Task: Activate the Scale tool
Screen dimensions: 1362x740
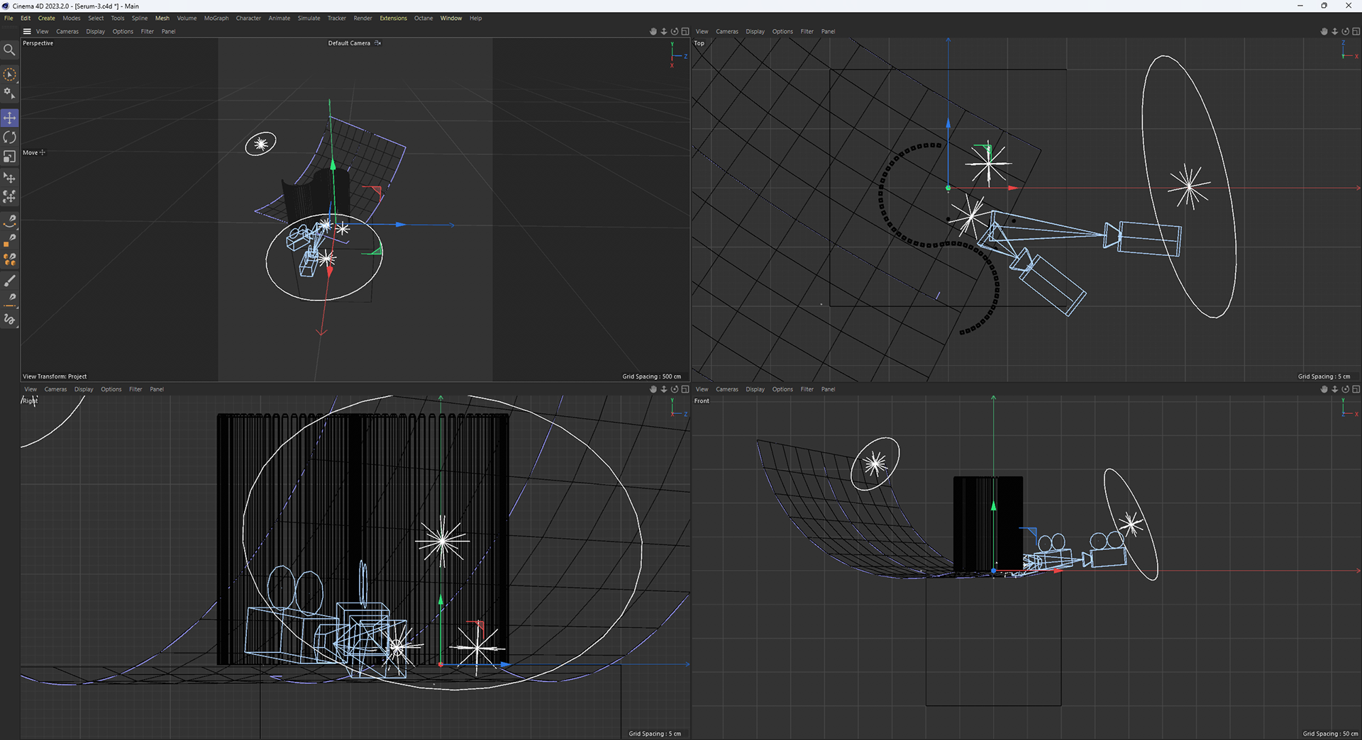Action: click(x=10, y=157)
